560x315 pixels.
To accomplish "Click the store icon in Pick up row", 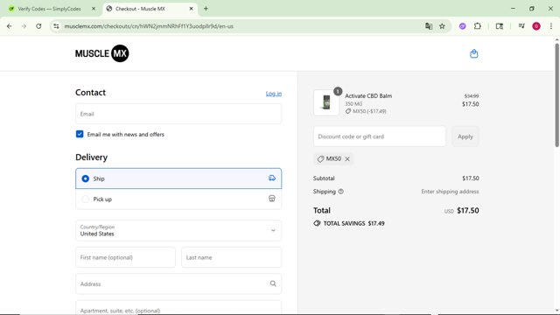I will [x=272, y=199].
